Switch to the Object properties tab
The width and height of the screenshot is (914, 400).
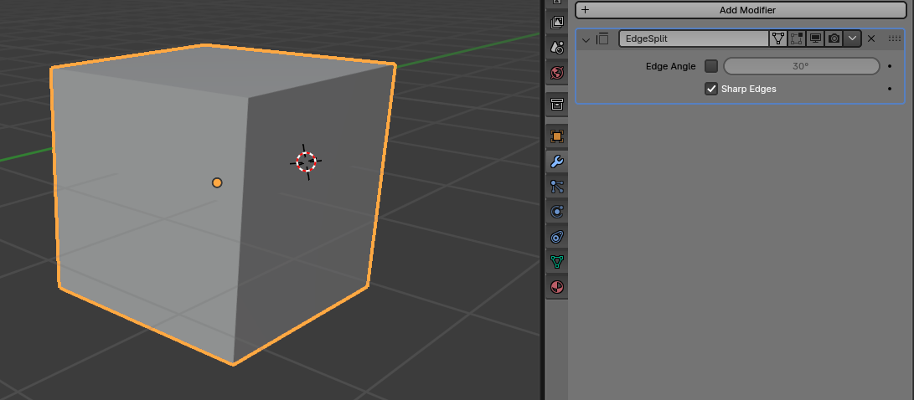557,136
